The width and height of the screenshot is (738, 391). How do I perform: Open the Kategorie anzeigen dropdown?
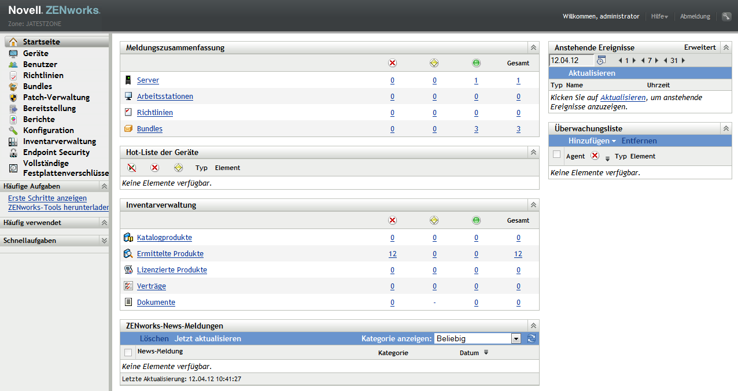(516, 338)
